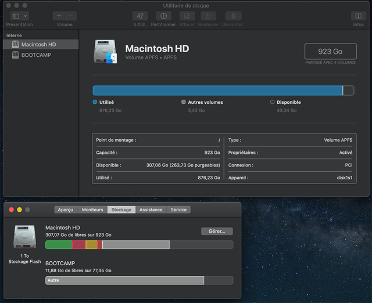This screenshot has width=372, height=303.
Task: Switch to the Moniteurs tab
Action: tap(92, 210)
